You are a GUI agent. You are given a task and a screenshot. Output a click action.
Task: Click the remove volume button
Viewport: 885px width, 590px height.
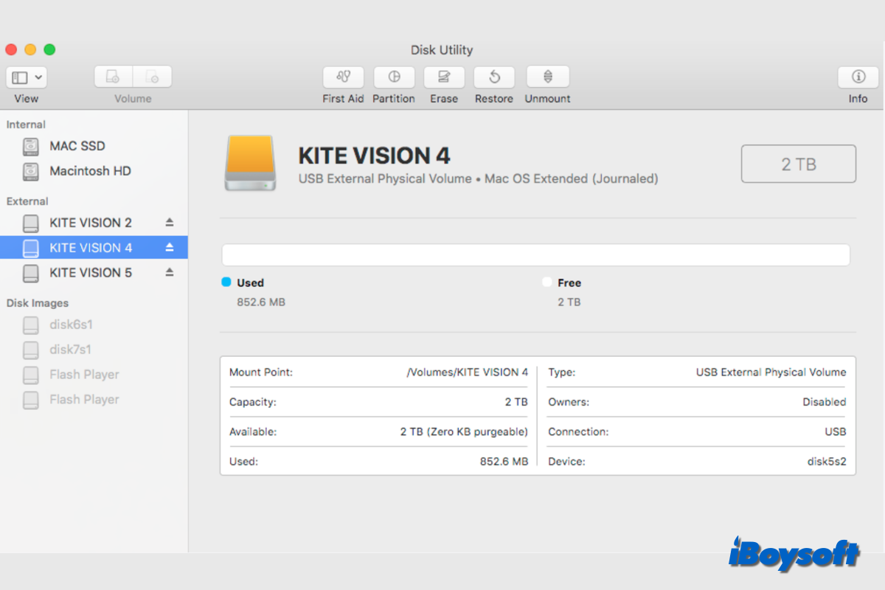tap(153, 77)
